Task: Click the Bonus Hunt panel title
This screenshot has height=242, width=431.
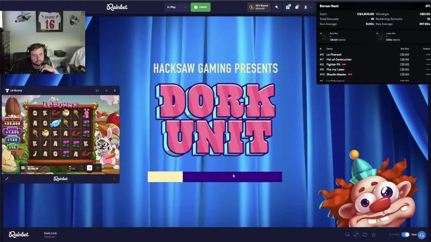Action: click(329, 6)
